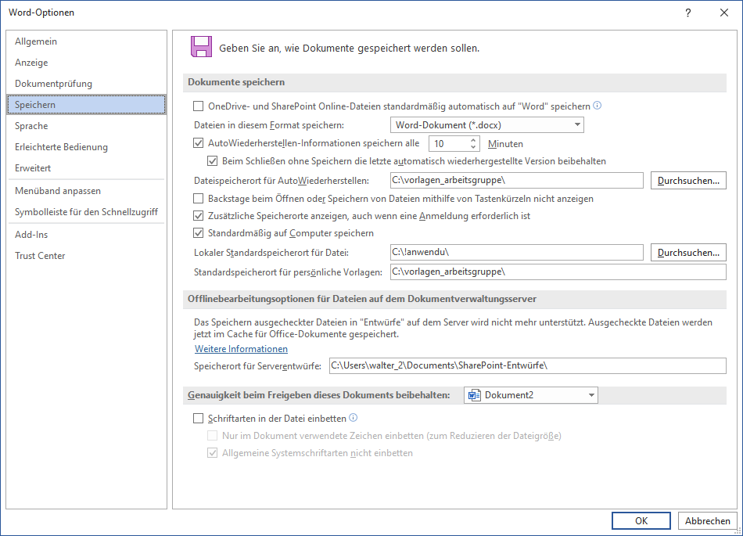Click the purple floppy disk save icon

pyautogui.click(x=201, y=47)
